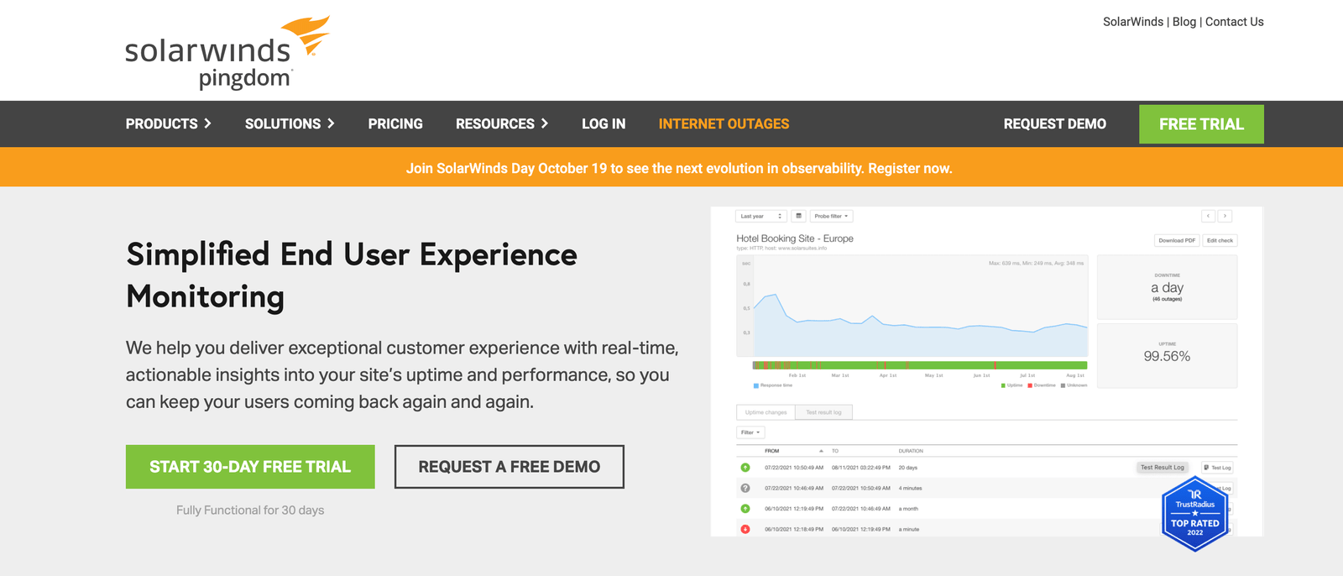Viewport: 1343px width, 576px height.
Task: Click the green uptime status bar under the chart
Action: point(920,365)
